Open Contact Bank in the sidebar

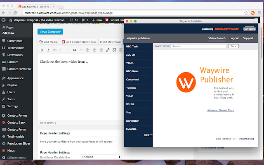16,123
